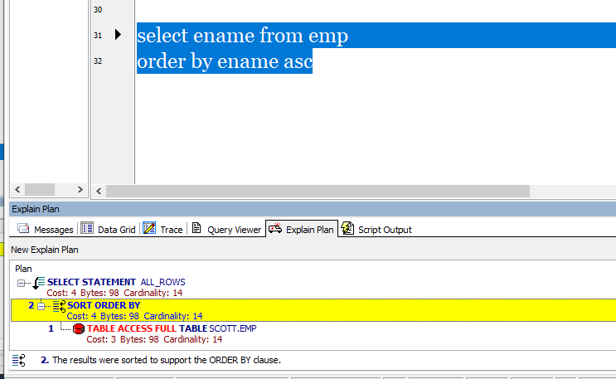Click the Messages tab icon
The image size is (616, 379).
[23, 228]
